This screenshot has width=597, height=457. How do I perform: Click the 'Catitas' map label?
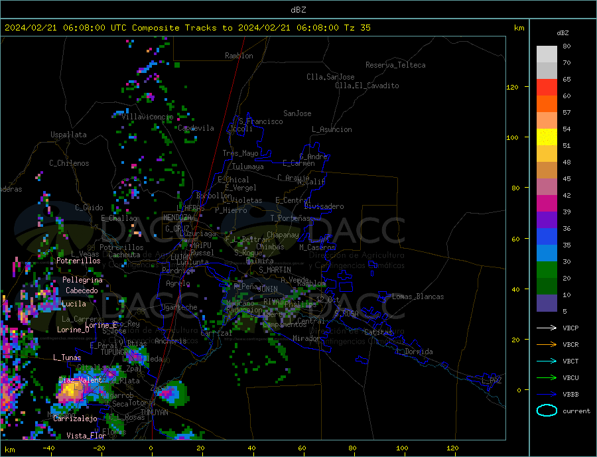click(378, 332)
